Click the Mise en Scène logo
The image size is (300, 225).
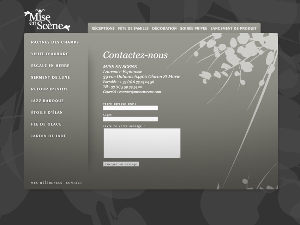[47, 20]
